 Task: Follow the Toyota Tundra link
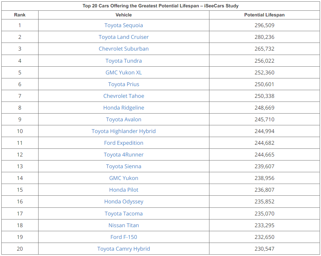pyautogui.click(x=124, y=61)
